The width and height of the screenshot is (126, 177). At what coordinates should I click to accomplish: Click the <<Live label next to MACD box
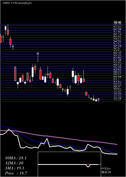(x=106, y=169)
